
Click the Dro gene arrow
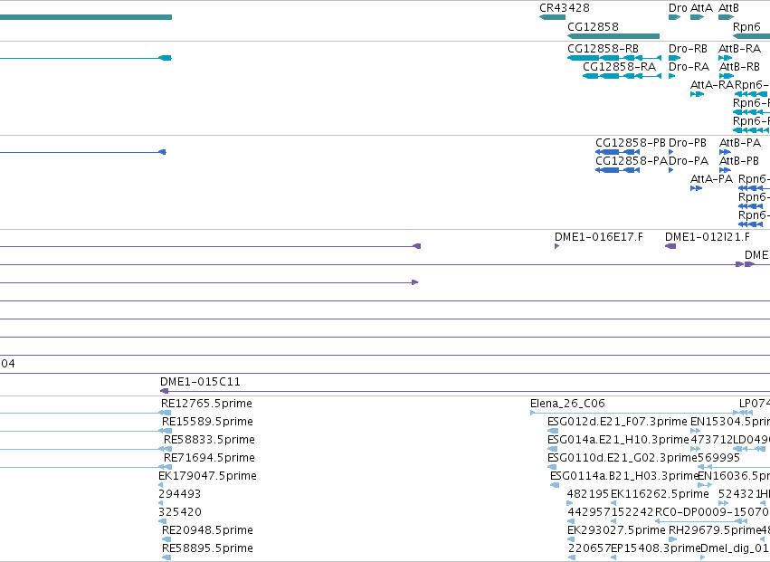pyautogui.click(x=674, y=17)
